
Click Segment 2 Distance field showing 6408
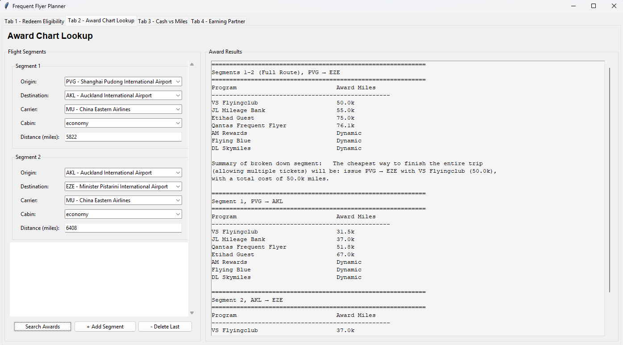(x=123, y=228)
